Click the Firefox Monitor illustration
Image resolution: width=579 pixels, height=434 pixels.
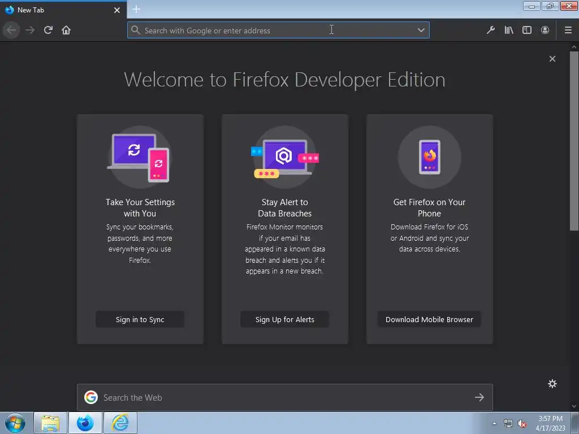[x=285, y=158]
